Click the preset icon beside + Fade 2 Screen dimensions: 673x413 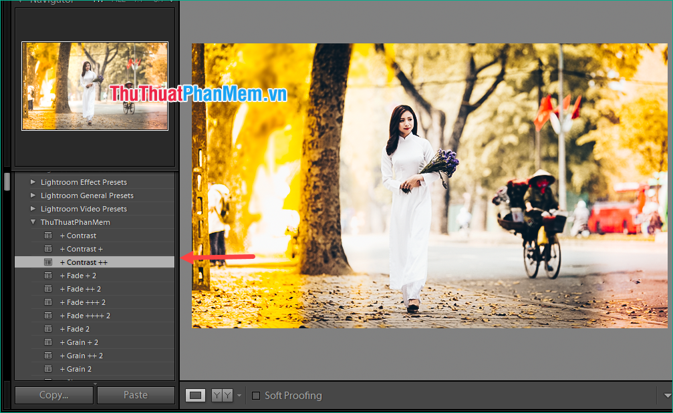(47, 328)
